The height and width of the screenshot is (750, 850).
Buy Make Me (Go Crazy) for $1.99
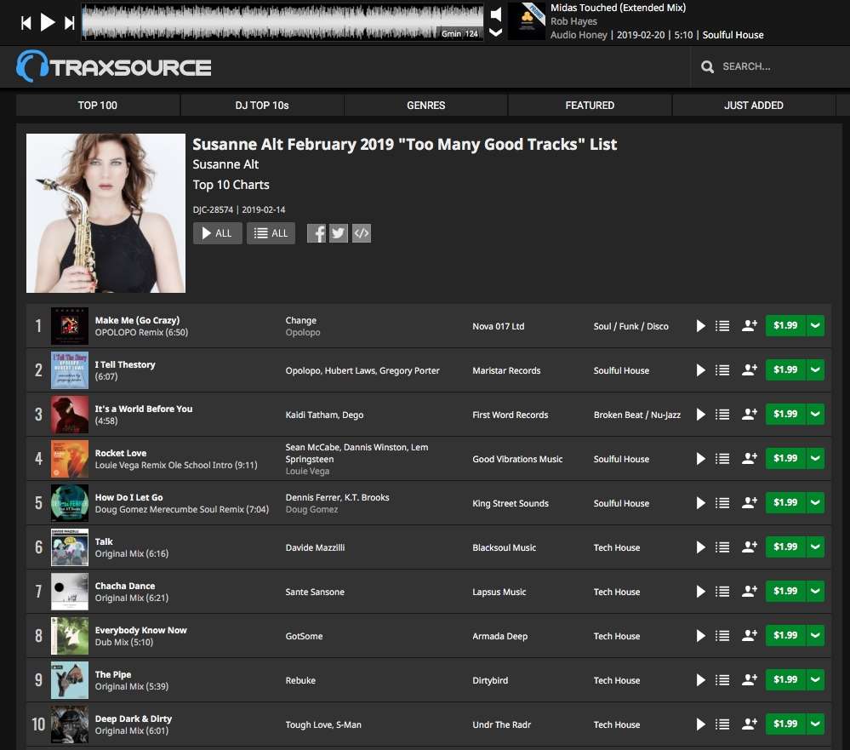click(x=785, y=325)
